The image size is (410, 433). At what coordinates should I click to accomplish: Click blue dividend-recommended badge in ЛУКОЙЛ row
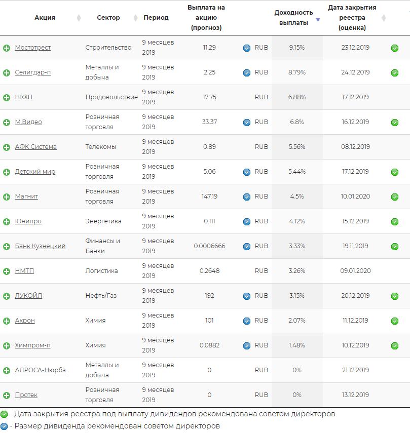coord(247,296)
